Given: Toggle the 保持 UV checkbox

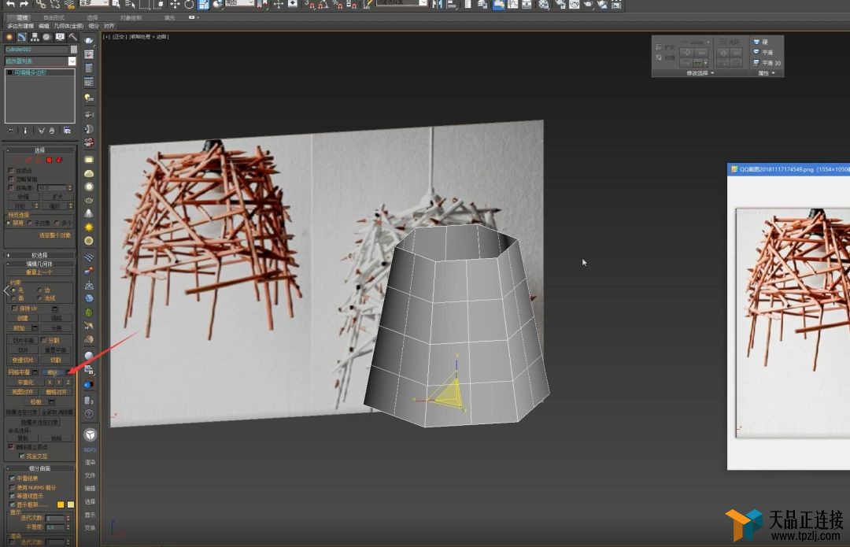Looking at the screenshot, I should 15,309.
